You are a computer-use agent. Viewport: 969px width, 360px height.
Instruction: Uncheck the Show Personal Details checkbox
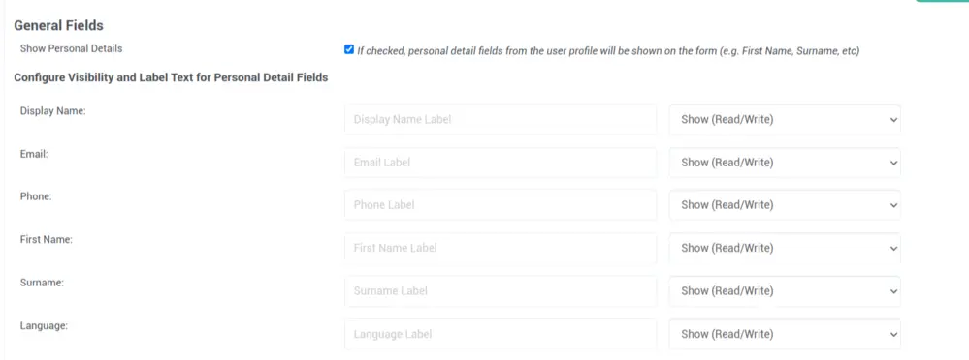point(349,50)
